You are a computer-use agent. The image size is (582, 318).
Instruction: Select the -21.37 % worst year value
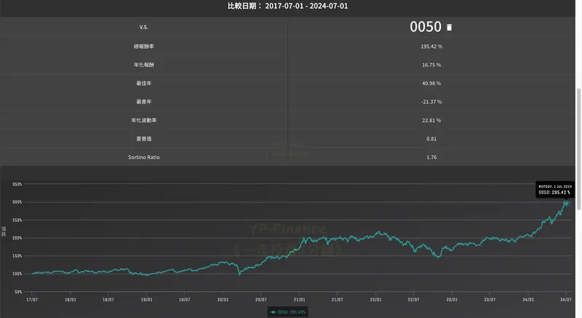[431, 102]
